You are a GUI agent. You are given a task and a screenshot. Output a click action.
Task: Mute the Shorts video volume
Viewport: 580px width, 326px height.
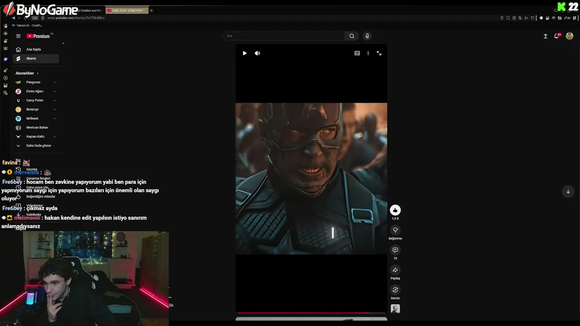coord(257,53)
